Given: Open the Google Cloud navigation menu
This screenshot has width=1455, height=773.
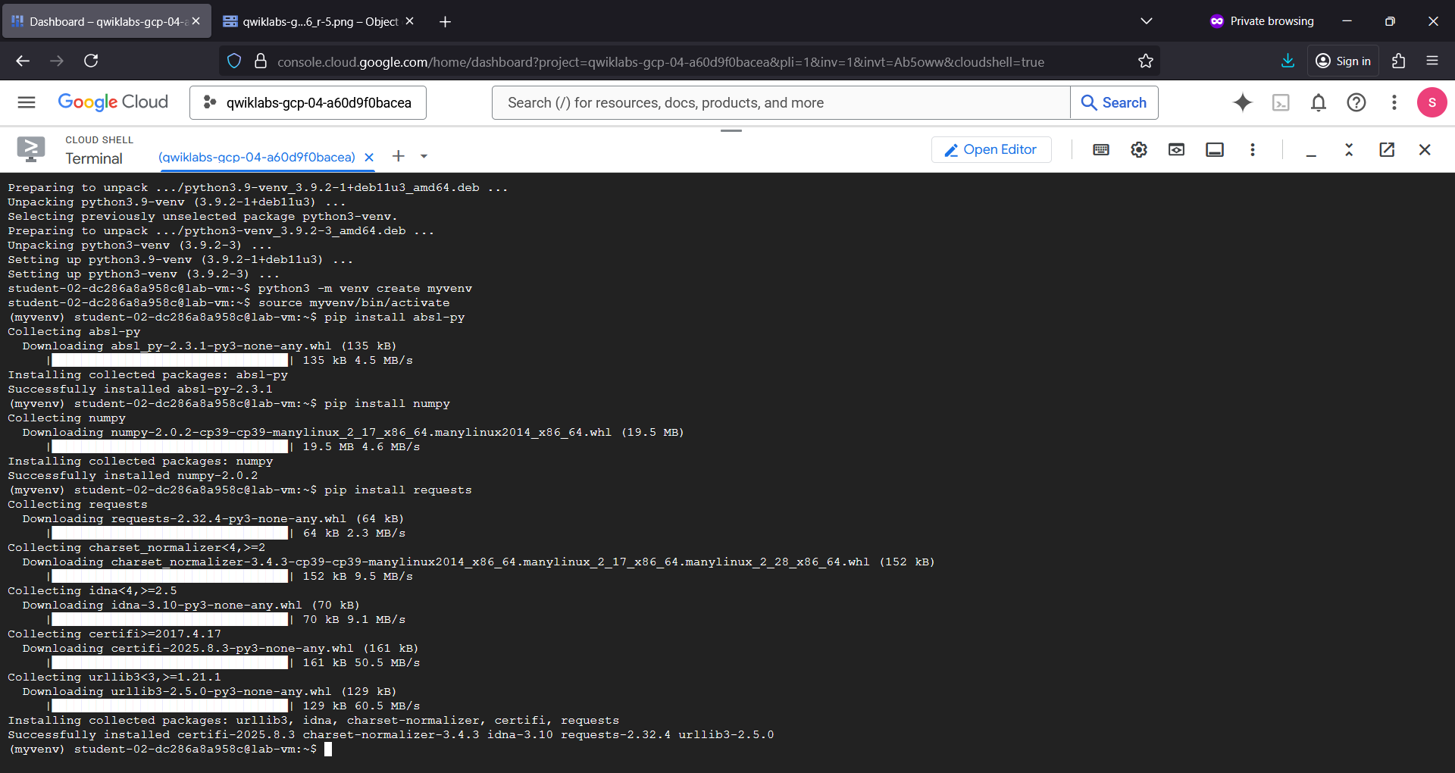Looking at the screenshot, I should coord(27,102).
